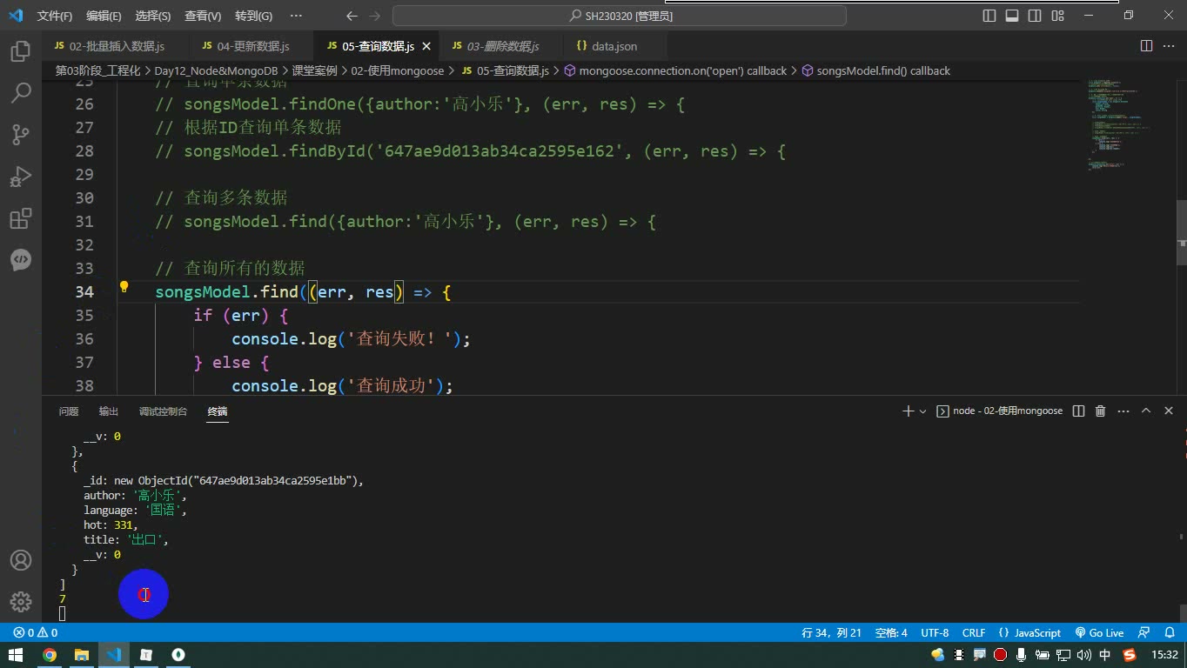Click Go Live in status bar
The height and width of the screenshot is (668, 1187).
(x=1099, y=632)
